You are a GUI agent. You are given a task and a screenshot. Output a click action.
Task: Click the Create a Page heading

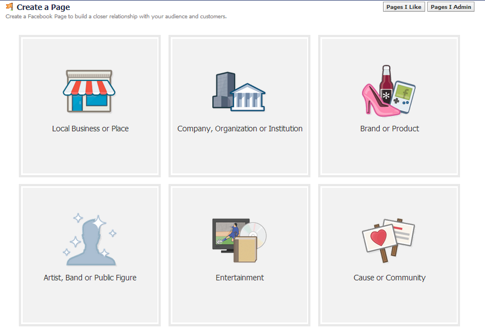coord(43,7)
